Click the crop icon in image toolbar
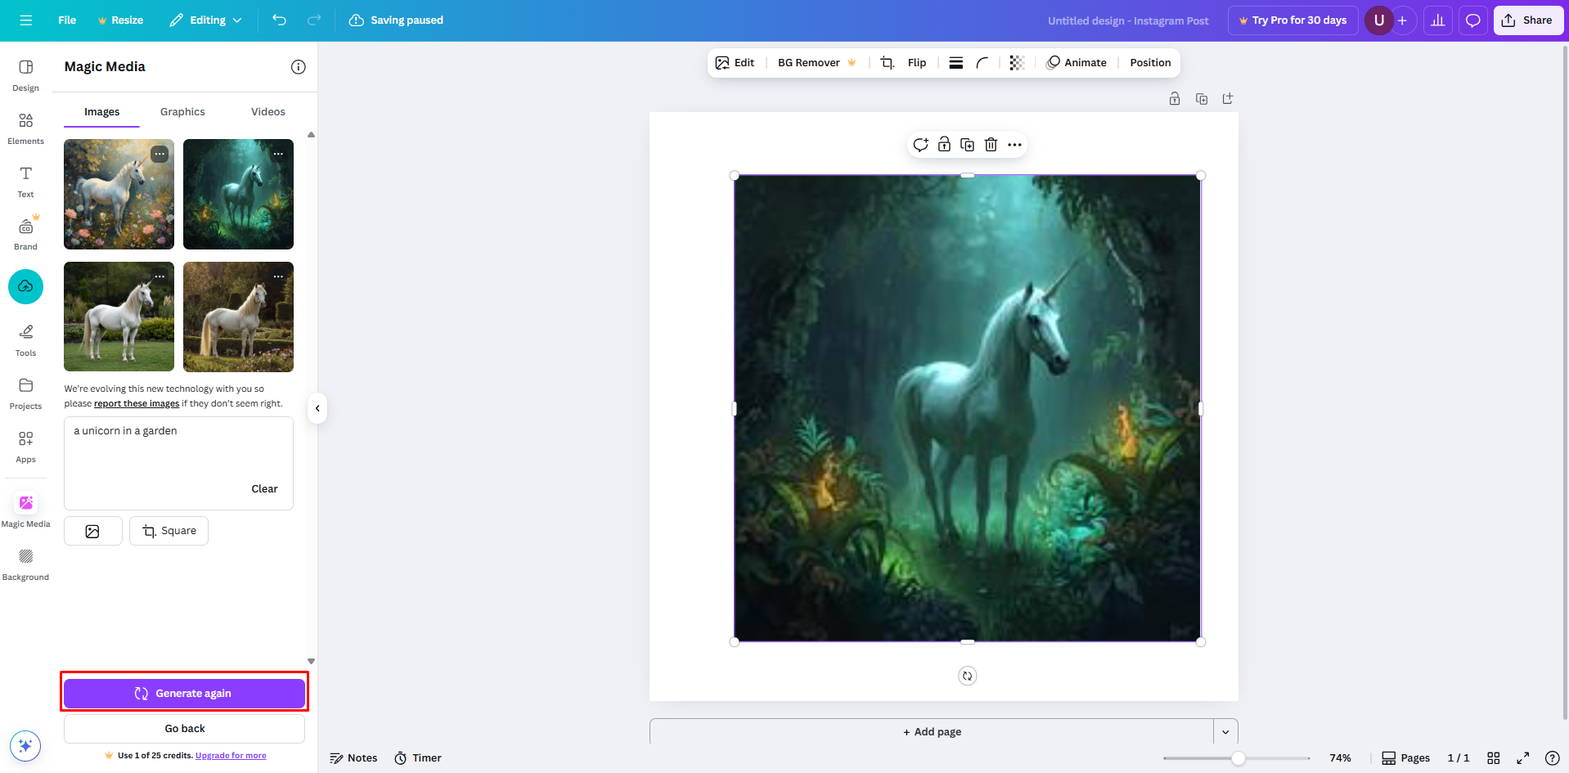This screenshot has height=773, width=1569. point(887,63)
